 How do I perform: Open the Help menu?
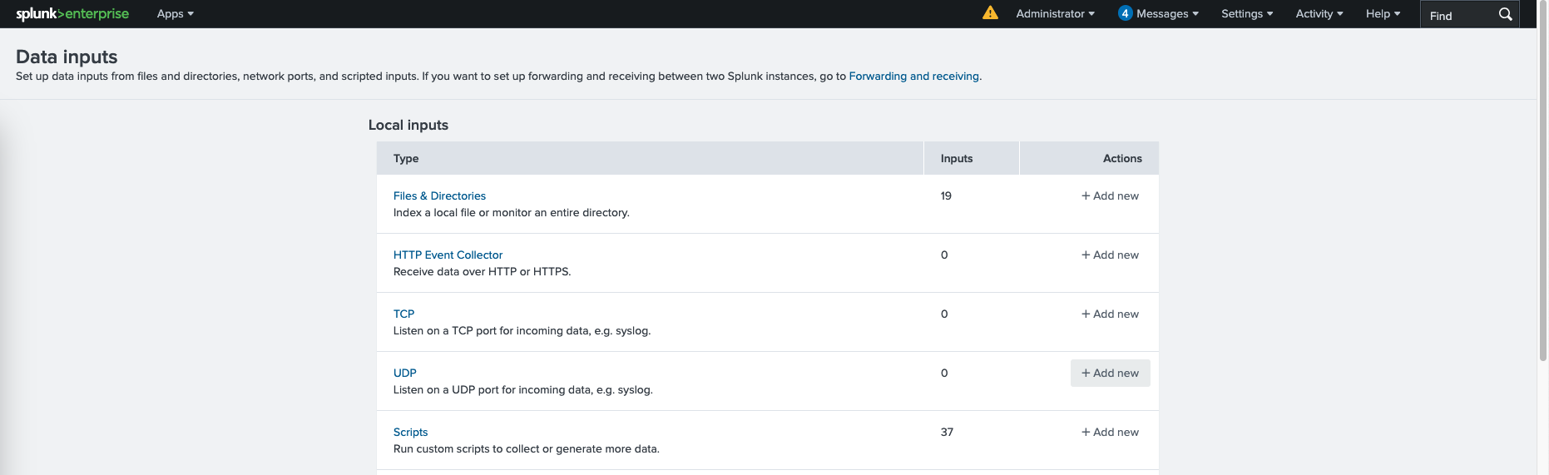[1383, 14]
